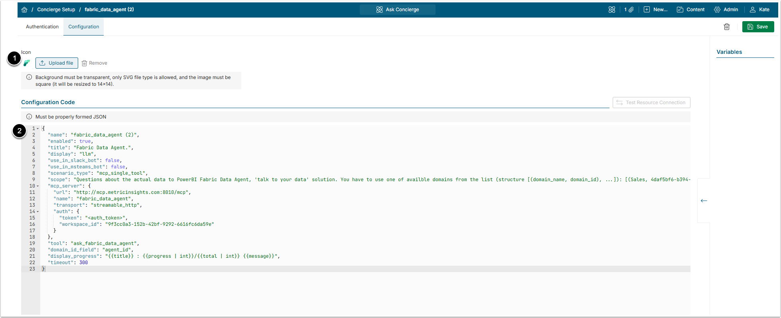Open the Concierge Setup breadcrumb
This screenshot has height=318, width=781.
point(56,10)
